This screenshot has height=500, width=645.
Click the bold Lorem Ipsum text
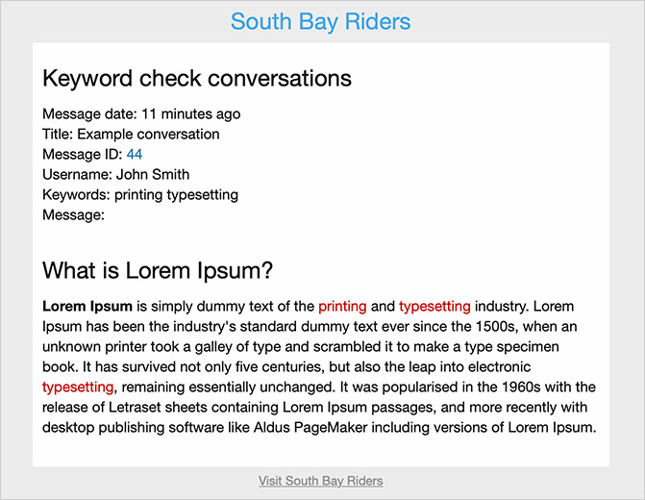point(87,307)
